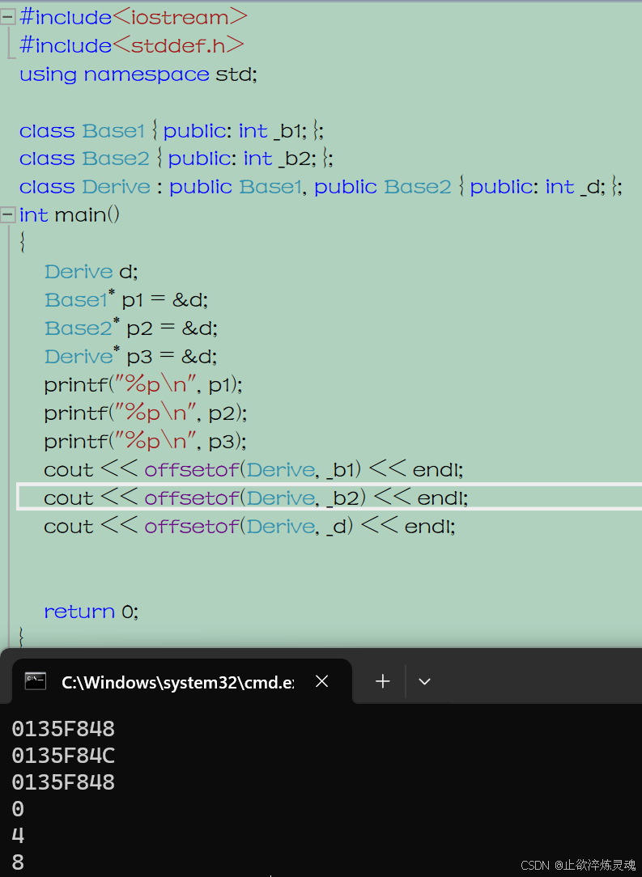Click the class Base2 declaration
The width and height of the screenshot is (642, 877).
[x=176, y=159]
